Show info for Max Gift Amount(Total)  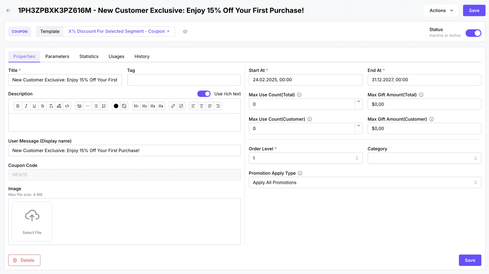tap(421, 95)
